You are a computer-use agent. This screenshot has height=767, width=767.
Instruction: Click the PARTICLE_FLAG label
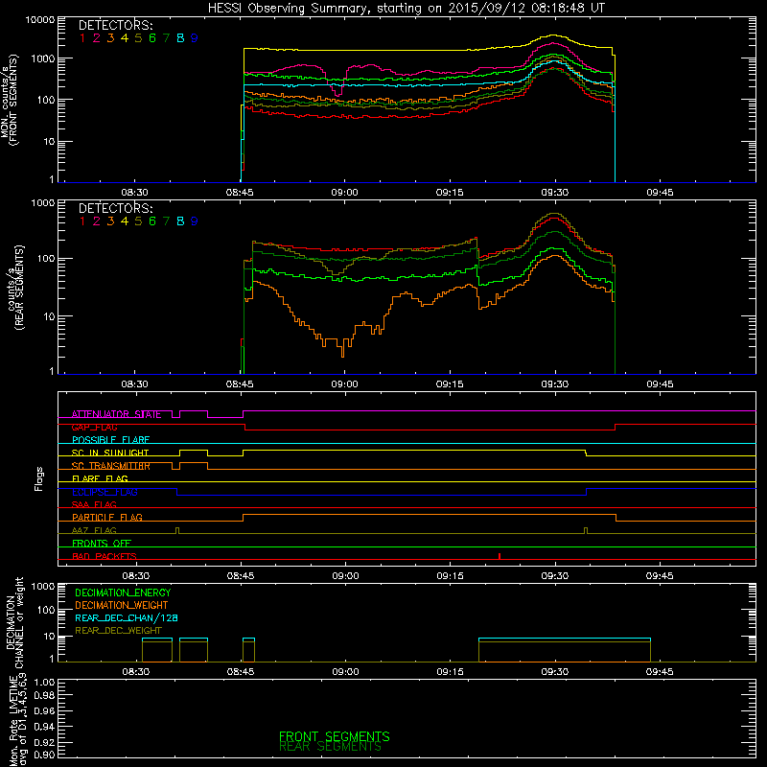point(107,518)
